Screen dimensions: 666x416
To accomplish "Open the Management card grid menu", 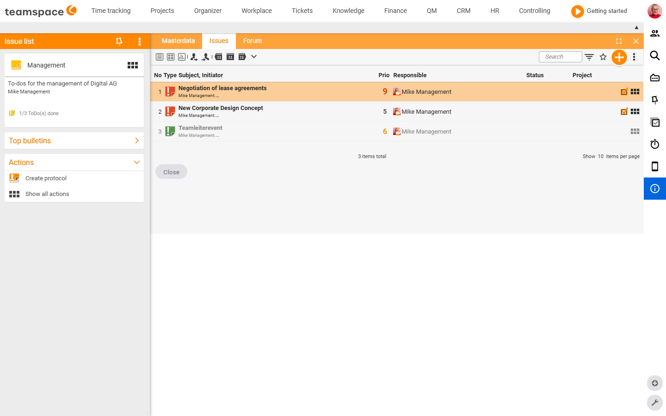I will (x=133, y=65).
